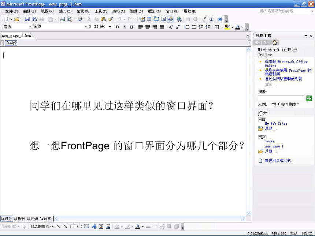Click the drawing toolbar font color A swatch
This screenshot has height=236, width=315.
[x=138, y=226]
